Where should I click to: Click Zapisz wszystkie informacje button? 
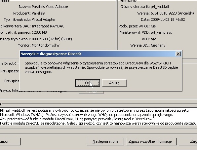point(151,141)
